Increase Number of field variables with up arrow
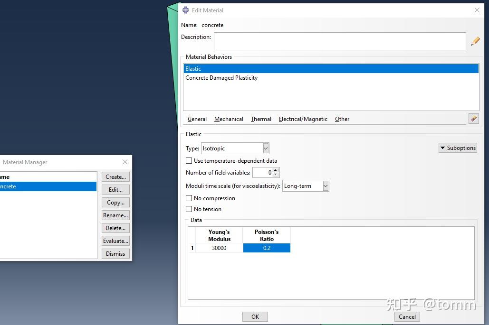Image resolution: width=489 pixels, height=325 pixels. (276, 170)
